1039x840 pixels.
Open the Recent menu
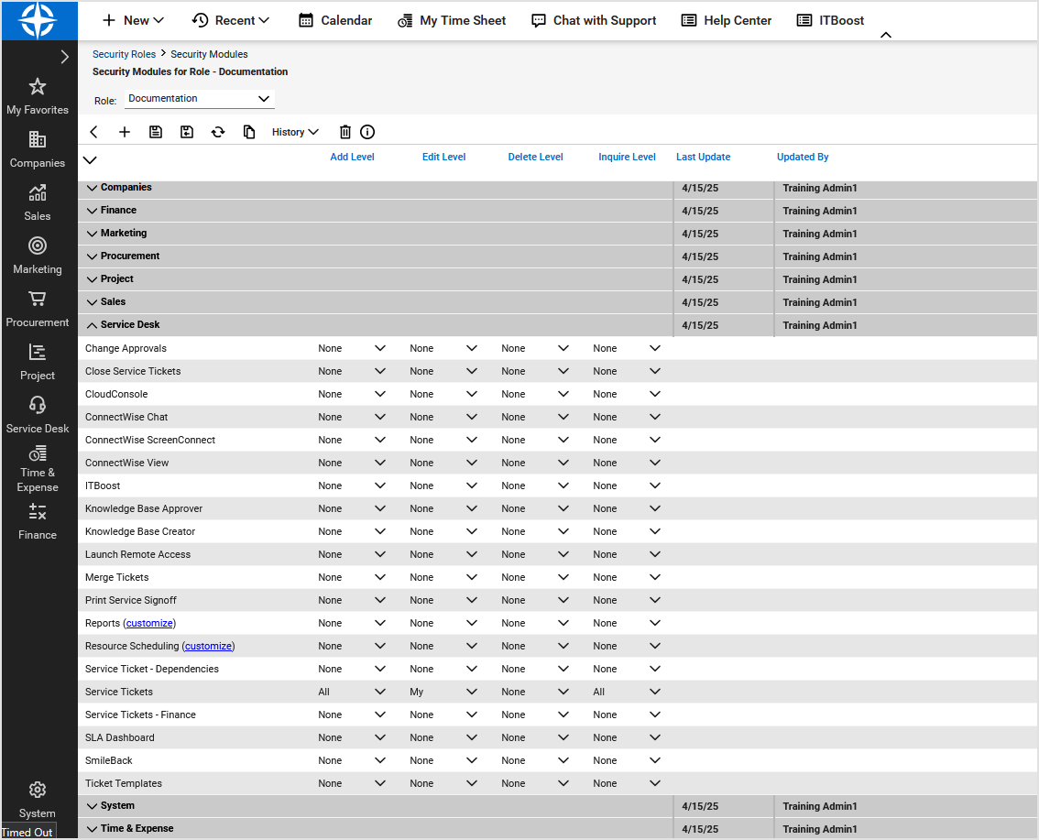230,19
